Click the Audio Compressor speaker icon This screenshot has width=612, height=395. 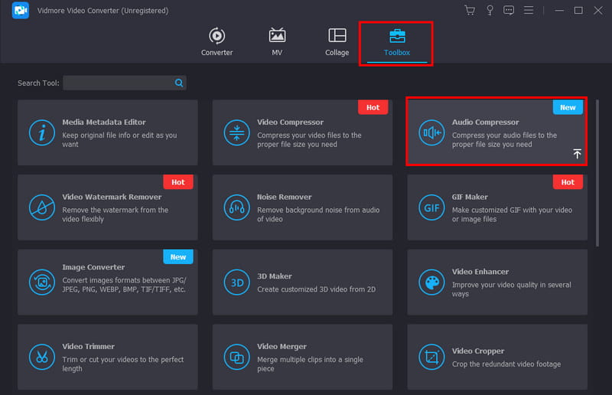[x=431, y=132]
